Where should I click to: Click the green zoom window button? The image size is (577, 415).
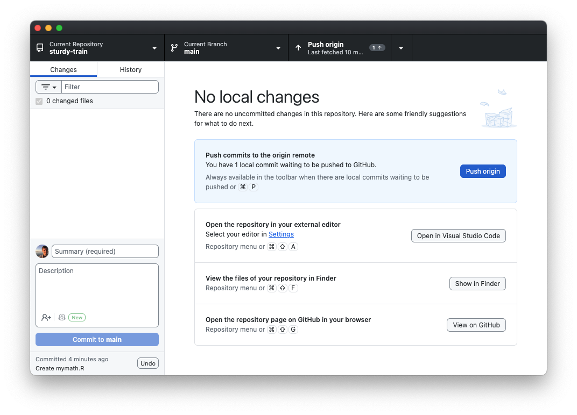tap(59, 28)
